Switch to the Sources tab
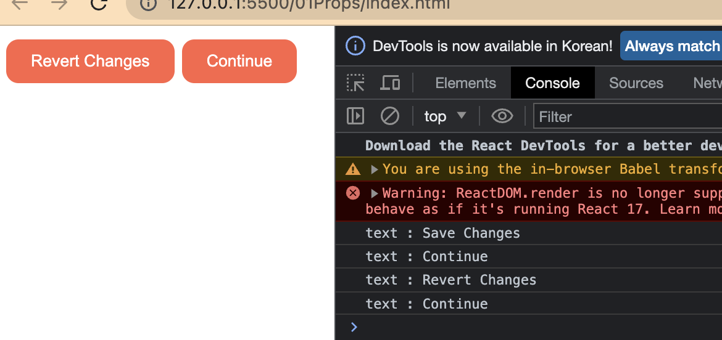 pyautogui.click(x=636, y=83)
